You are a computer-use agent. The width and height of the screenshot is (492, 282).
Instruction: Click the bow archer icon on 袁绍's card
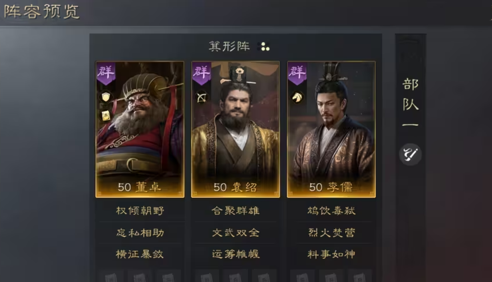(201, 97)
